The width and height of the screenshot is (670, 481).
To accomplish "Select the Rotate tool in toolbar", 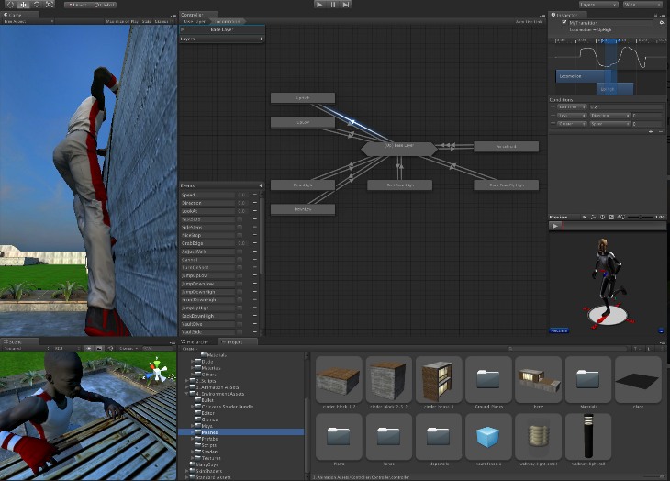I will pyautogui.click(x=36, y=5).
